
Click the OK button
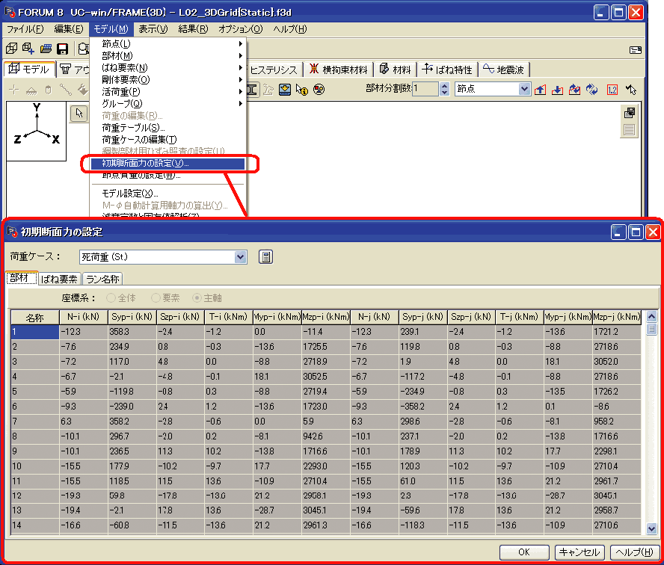524,552
